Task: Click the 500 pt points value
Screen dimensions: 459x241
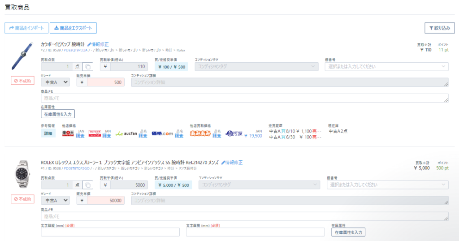Action: 442,168
